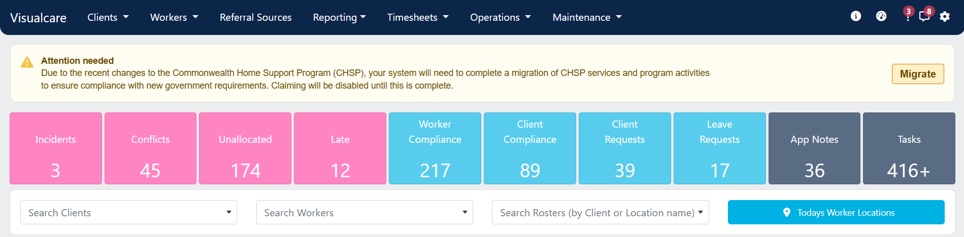Open the Search Rosters dropdown

pos(601,212)
